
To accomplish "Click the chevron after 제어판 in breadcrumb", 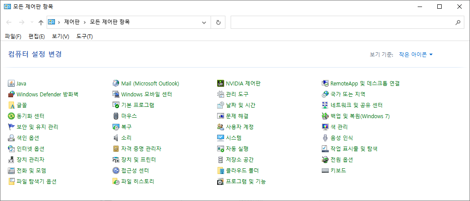I will pyautogui.click(x=85, y=22).
